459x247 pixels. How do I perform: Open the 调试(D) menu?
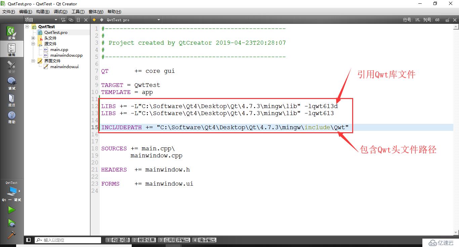click(x=60, y=12)
